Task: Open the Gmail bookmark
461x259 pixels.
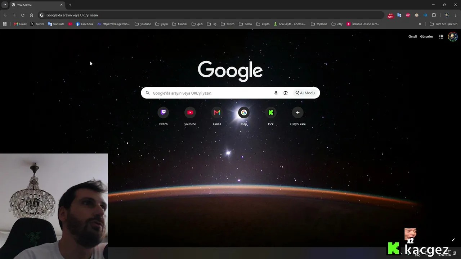Action: tap(20, 24)
